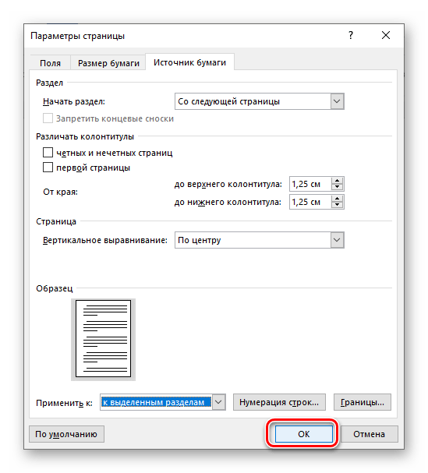428x473 pixels.
Task: Enable четных и нечетных страниц checkbox
Action: (x=48, y=153)
